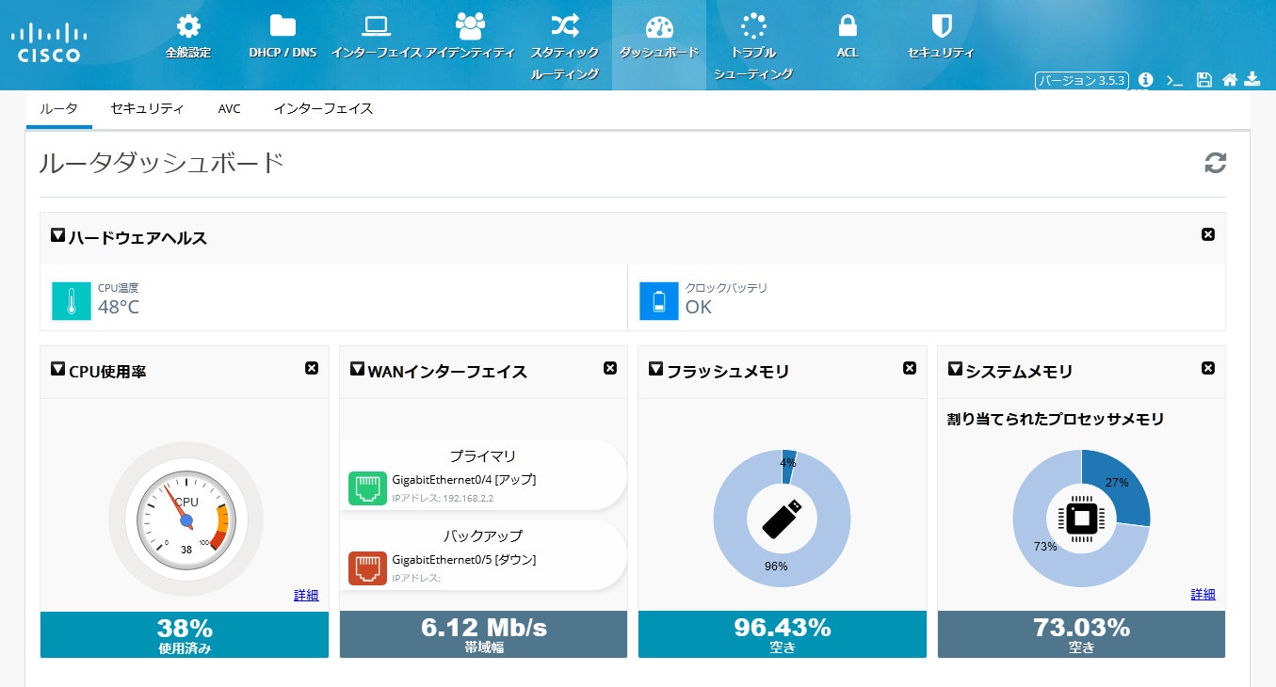
Task: Click the red GigabitEthernet0/5 port icon
Action: (368, 568)
